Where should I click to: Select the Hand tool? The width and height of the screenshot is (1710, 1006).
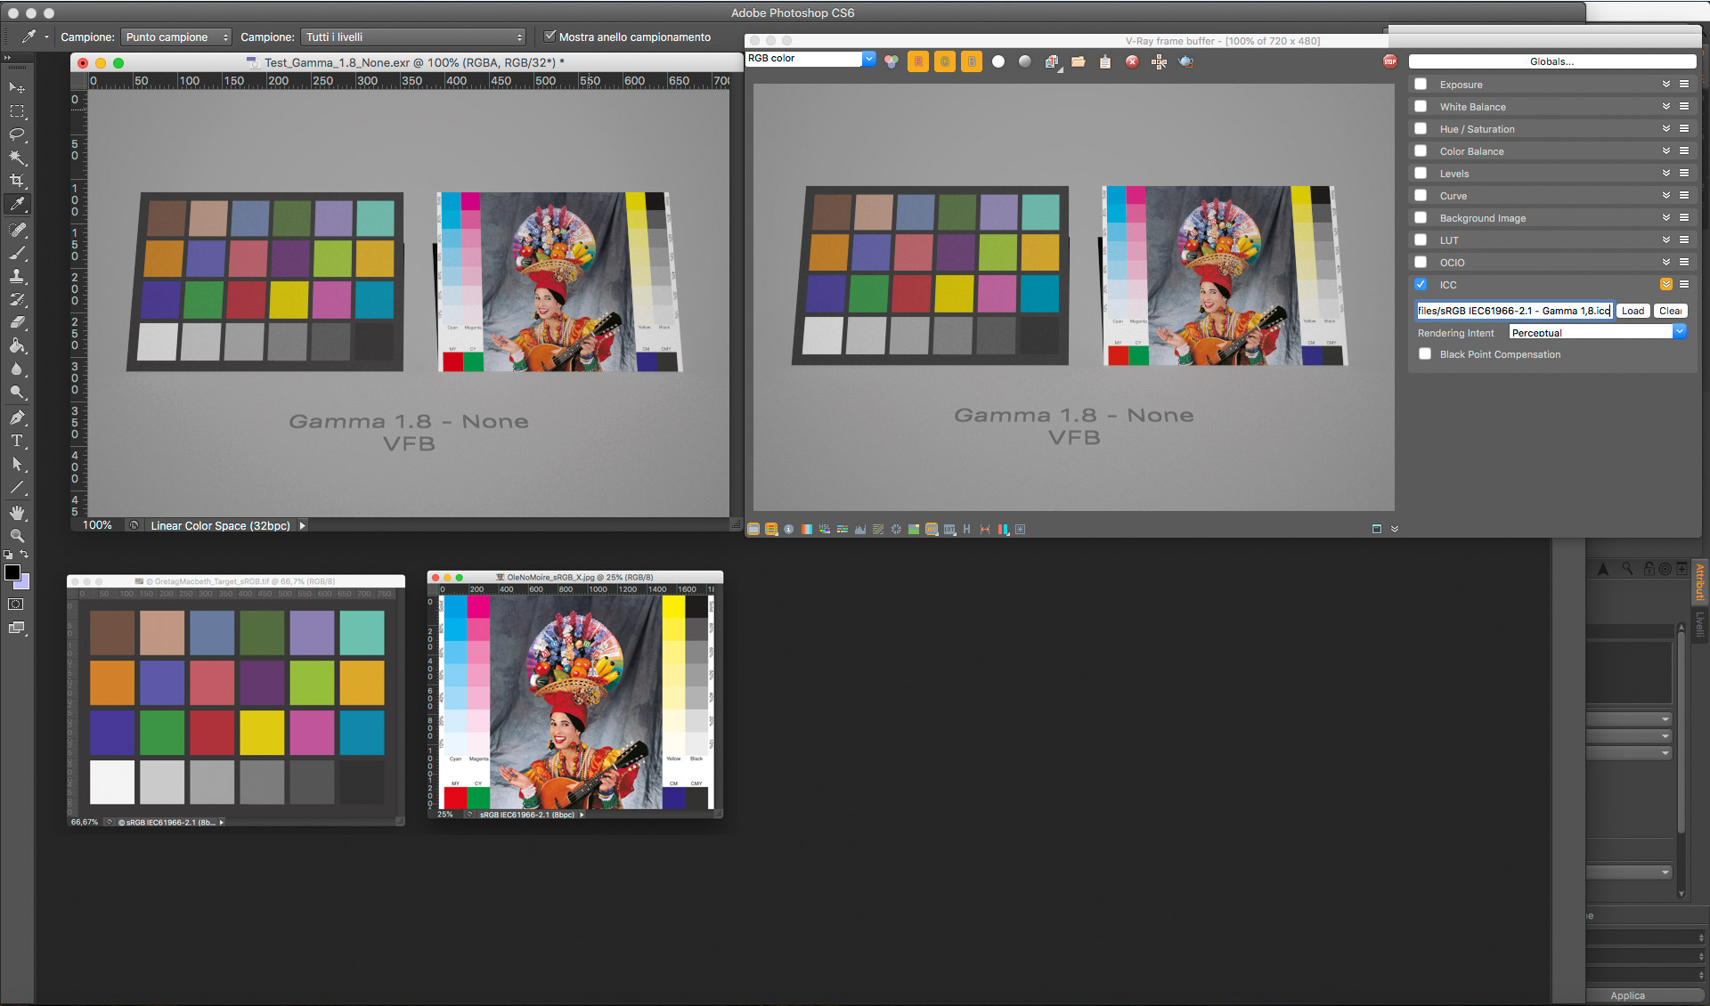(x=17, y=513)
